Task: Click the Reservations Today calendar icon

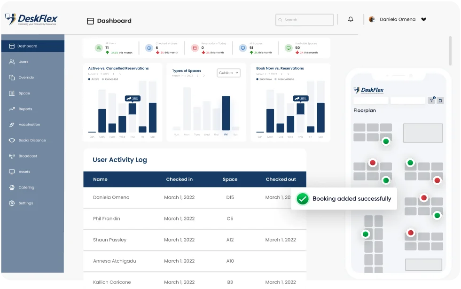Action: (x=195, y=48)
